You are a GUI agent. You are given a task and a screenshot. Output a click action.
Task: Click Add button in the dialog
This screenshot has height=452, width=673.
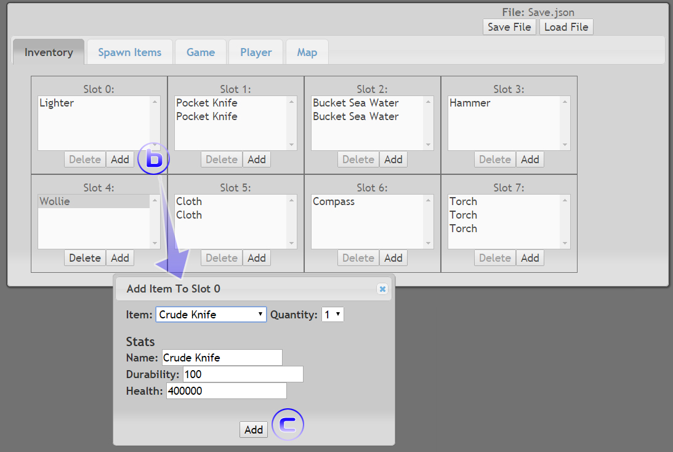253,430
